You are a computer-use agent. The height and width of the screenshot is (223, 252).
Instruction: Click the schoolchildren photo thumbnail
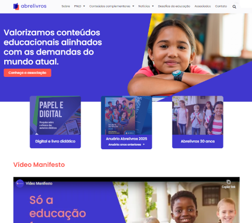click(197, 115)
